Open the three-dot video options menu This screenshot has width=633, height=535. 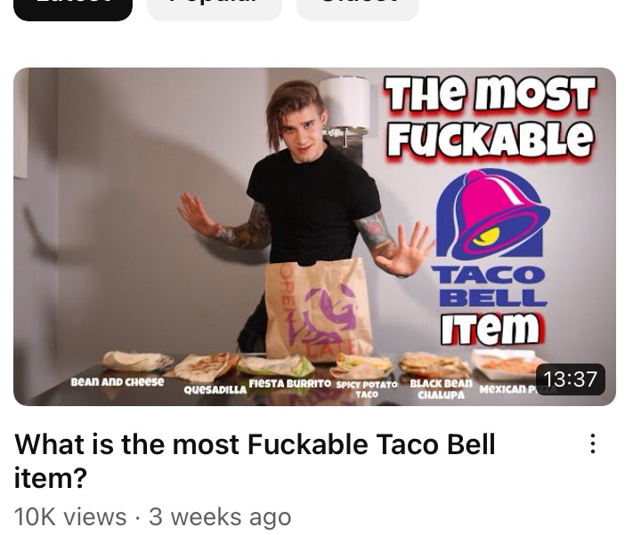[x=592, y=443]
